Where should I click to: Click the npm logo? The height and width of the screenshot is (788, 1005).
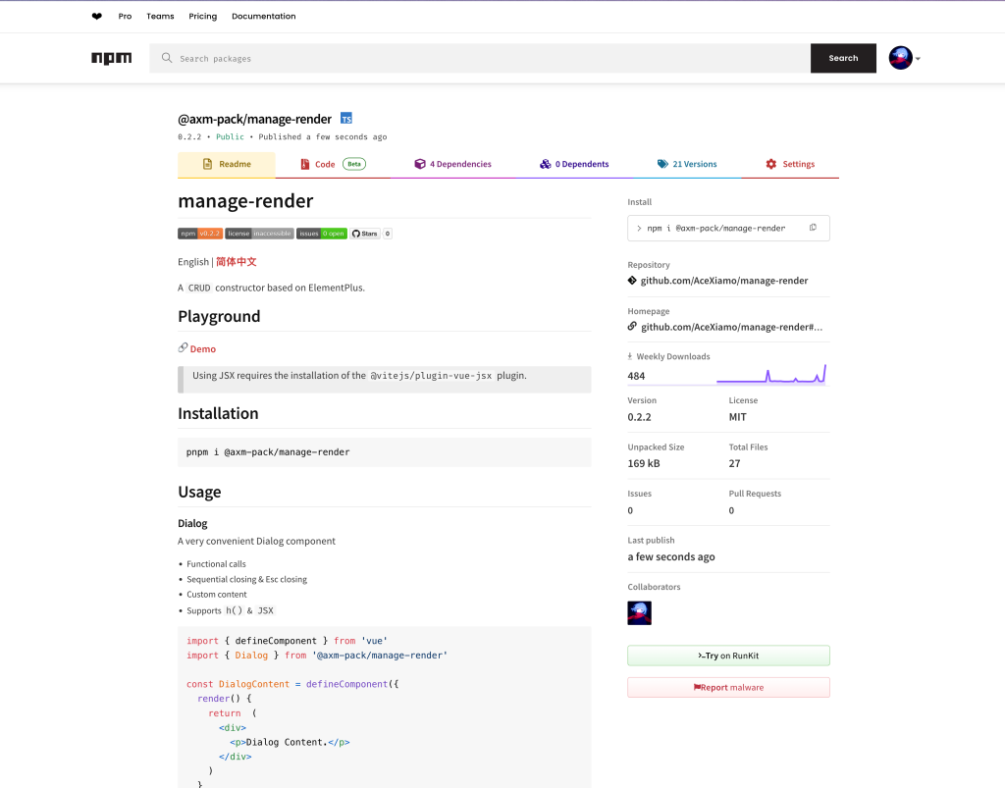[x=111, y=58]
